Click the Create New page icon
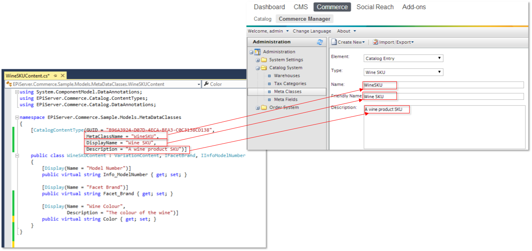 [334, 42]
